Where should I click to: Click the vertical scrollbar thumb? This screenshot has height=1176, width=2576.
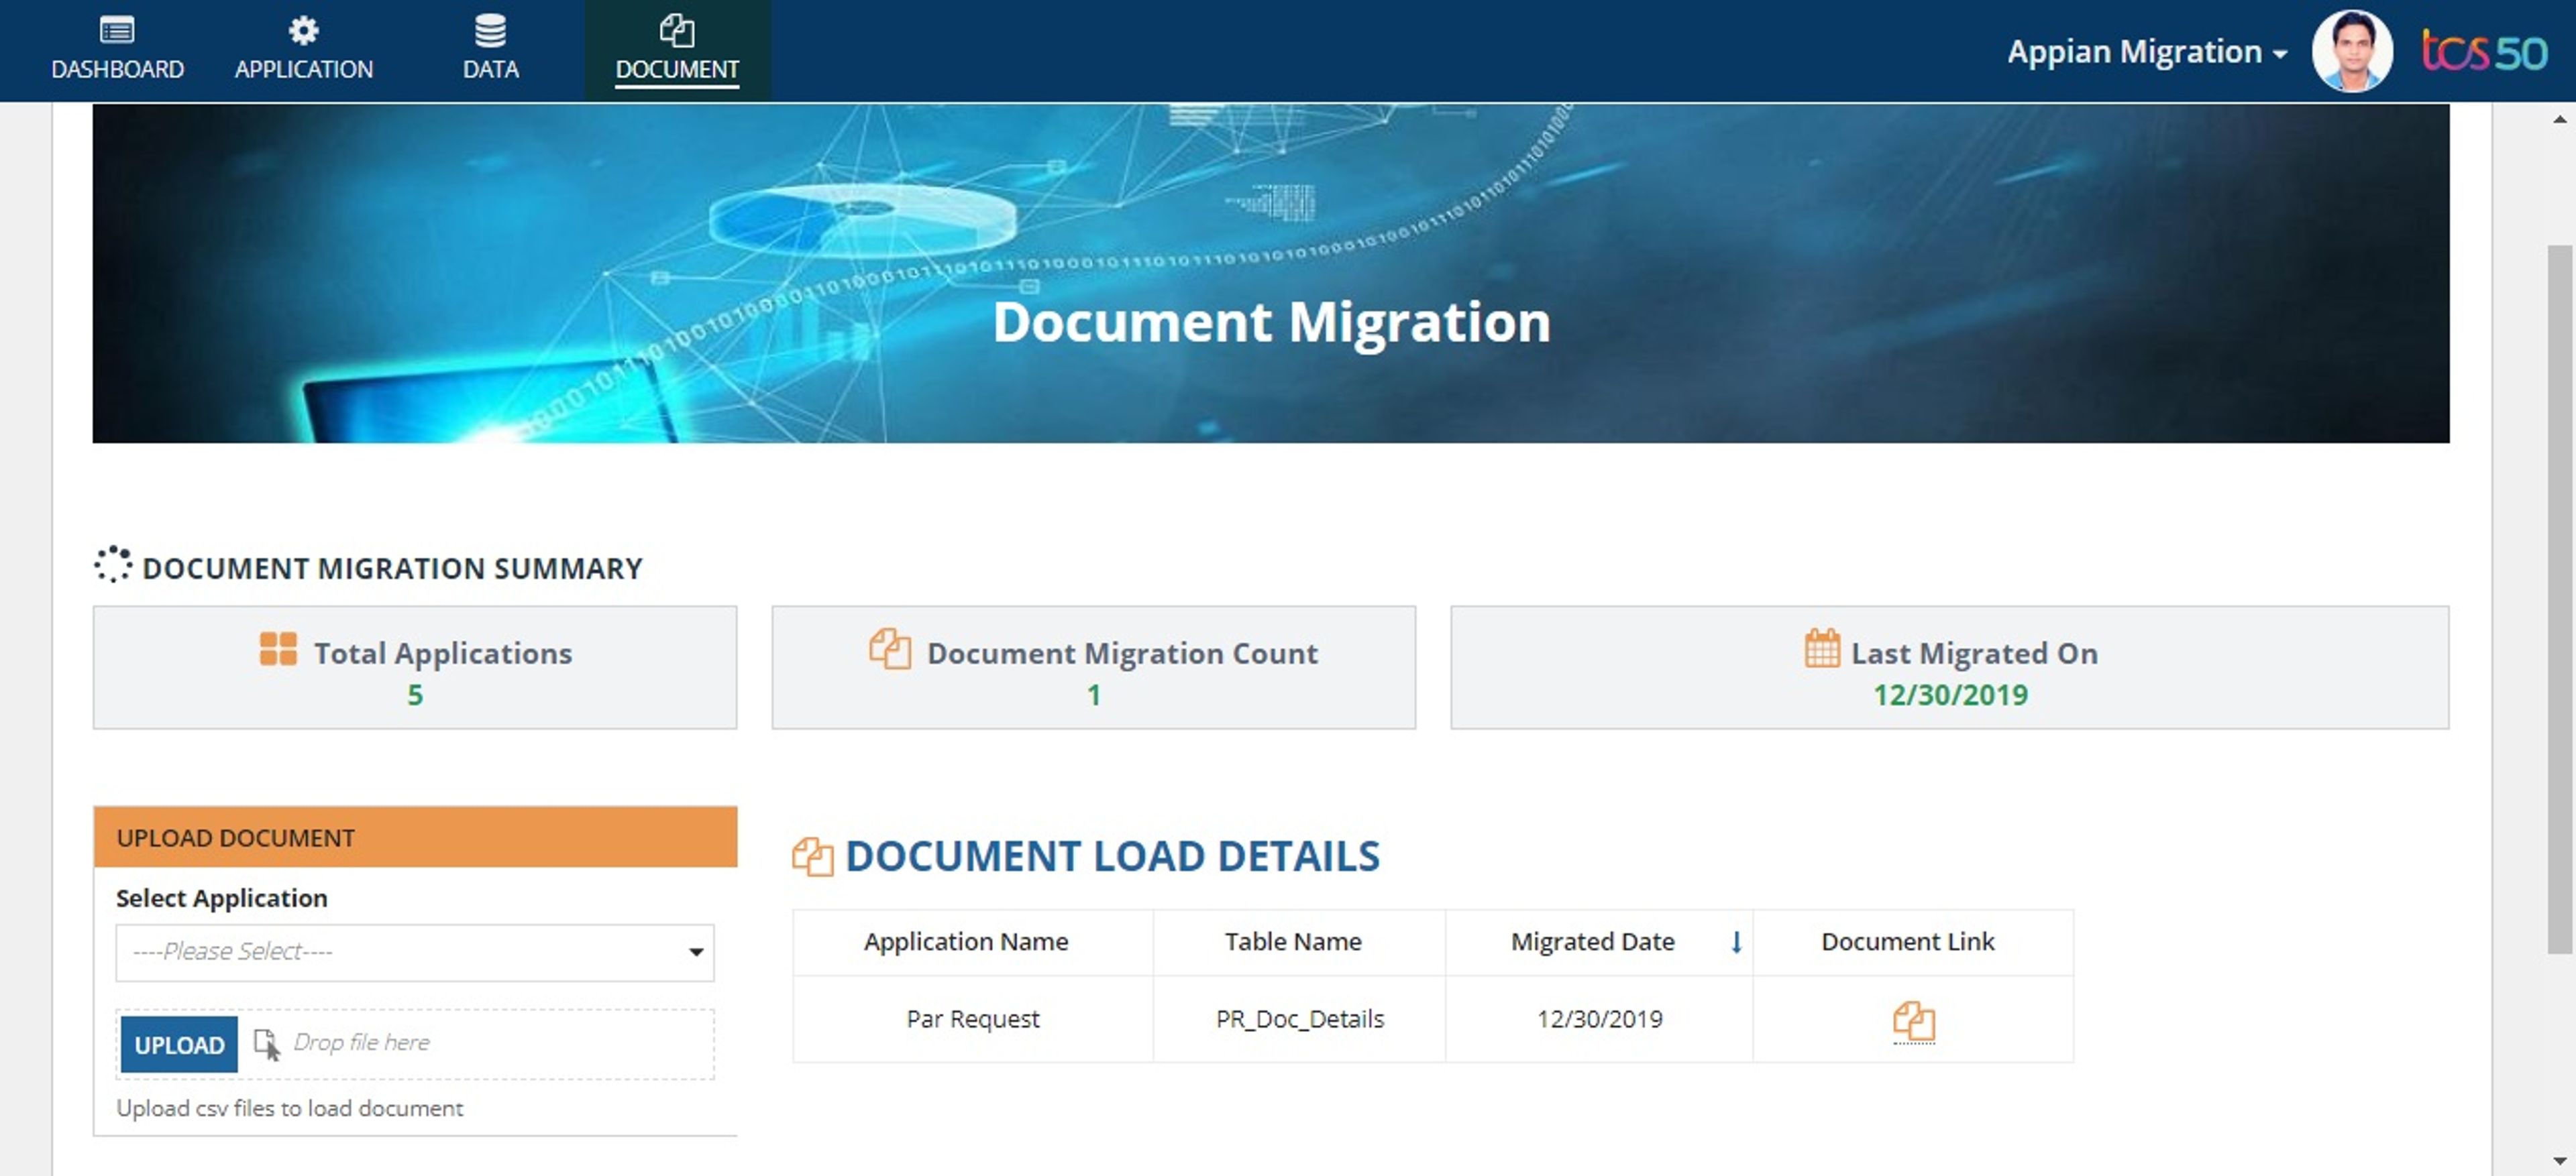coord(2559,599)
